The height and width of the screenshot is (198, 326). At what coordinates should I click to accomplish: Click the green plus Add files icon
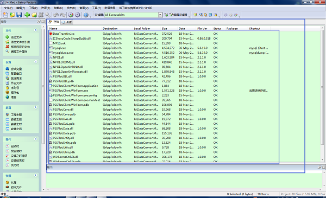point(27,15)
